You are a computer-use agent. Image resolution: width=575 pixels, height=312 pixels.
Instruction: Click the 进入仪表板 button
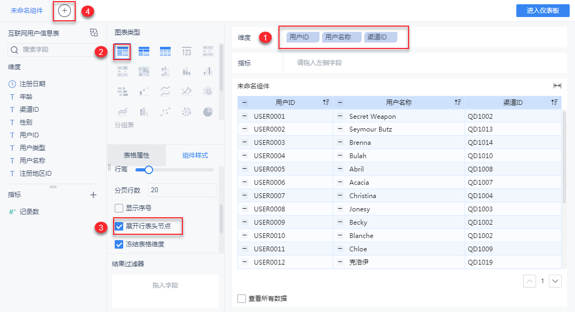pos(543,11)
